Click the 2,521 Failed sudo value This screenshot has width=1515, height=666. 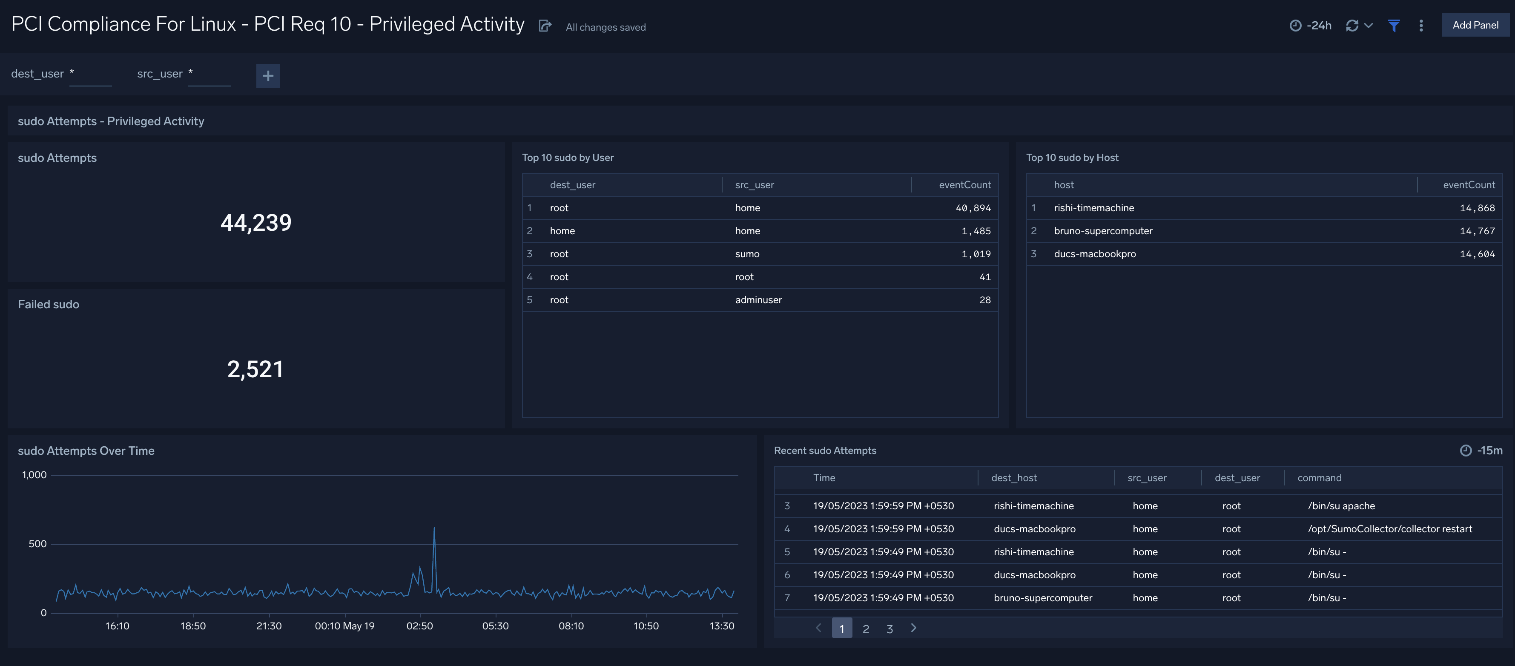coord(255,370)
